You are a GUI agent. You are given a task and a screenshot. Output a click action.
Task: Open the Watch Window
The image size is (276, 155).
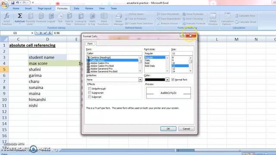(213, 19)
